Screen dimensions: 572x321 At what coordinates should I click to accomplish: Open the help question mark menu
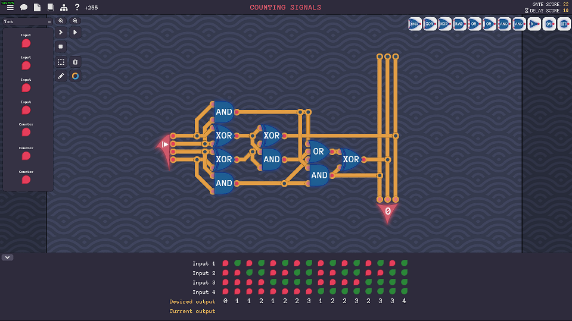pyautogui.click(x=77, y=8)
